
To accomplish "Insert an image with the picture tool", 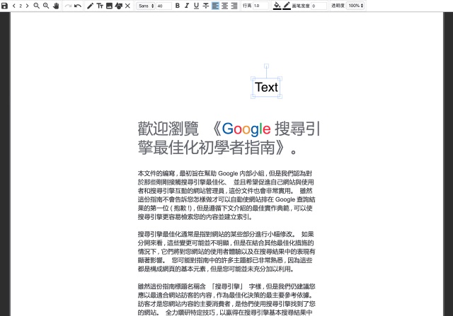I will [109, 6].
